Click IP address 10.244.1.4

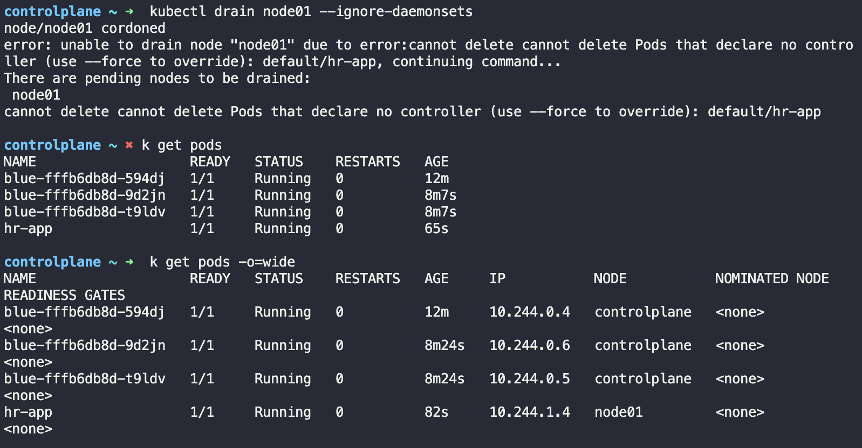pyautogui.click(x=530, y=412)
